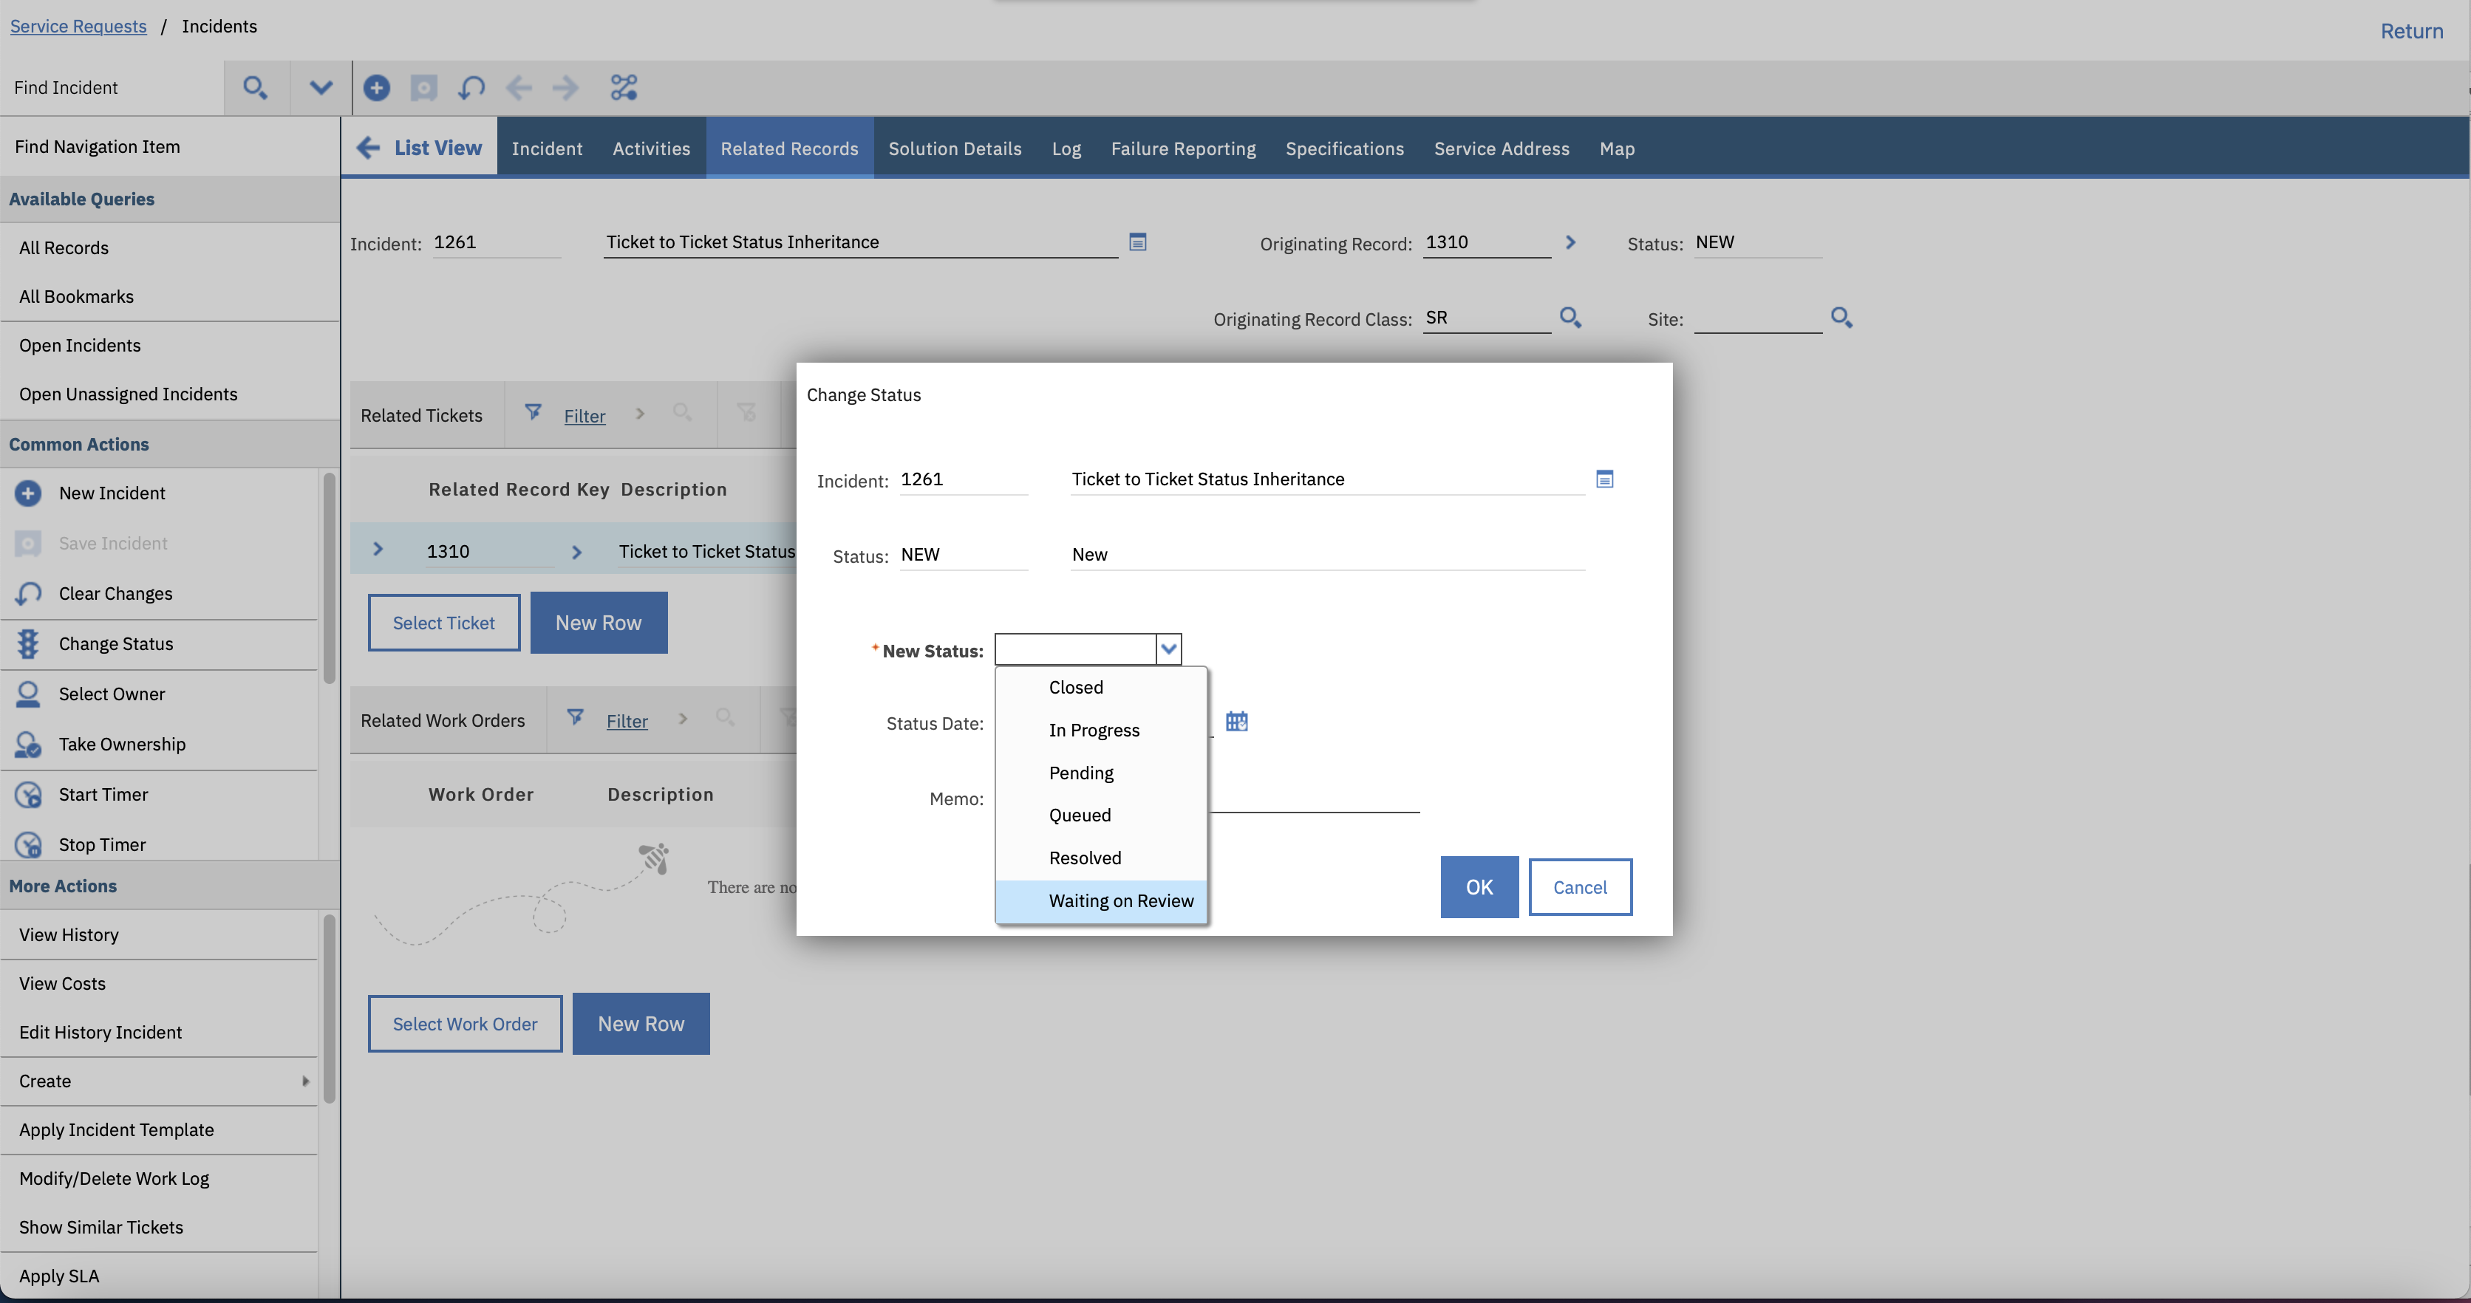Open the Status Date calendar picker
The height and width of the screenshot is (1303, 2471).
point(1236,721)
